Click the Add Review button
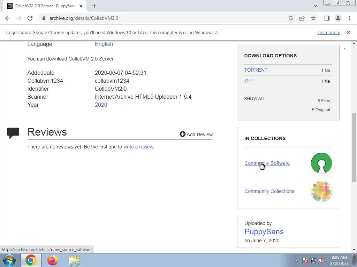 (x=196, y=135)
